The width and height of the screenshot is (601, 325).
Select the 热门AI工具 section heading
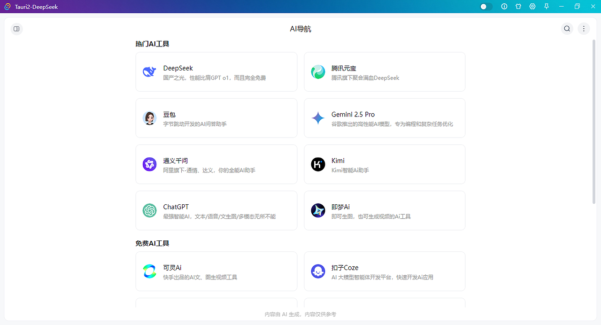coord(152,44)
